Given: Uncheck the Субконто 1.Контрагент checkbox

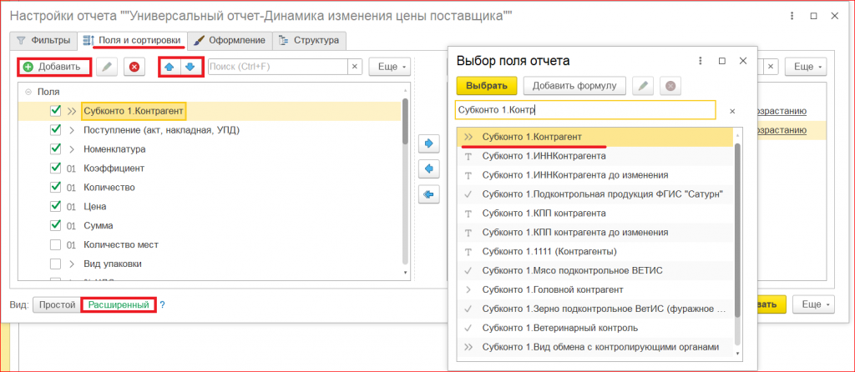Looking at the screenshot, I should [55, 111].
